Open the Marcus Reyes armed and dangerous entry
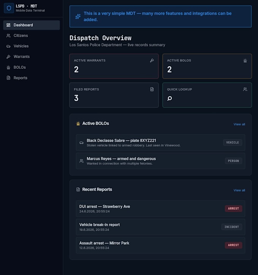This screenshot has height=275, width=258. click(160, 161)
